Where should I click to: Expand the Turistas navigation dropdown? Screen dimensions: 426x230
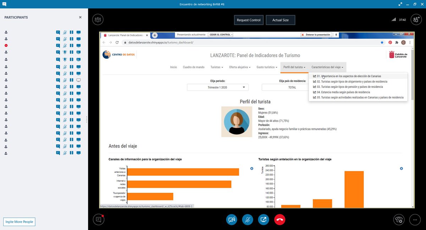point(217,67)
